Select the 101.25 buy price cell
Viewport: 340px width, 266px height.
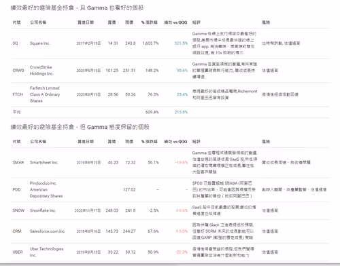point(112,71)
